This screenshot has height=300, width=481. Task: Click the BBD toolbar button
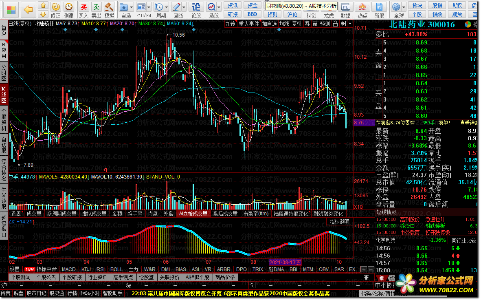click(252, 14)
